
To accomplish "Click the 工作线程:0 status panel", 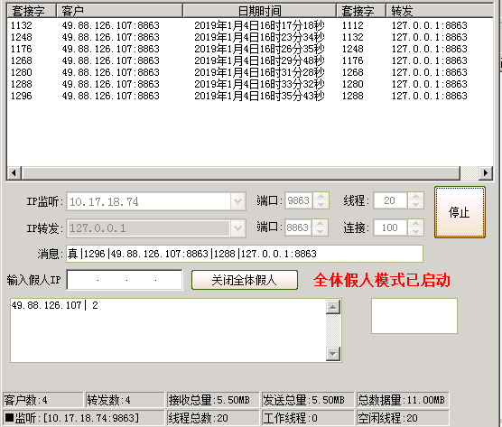I will click(x=308, y=418).
